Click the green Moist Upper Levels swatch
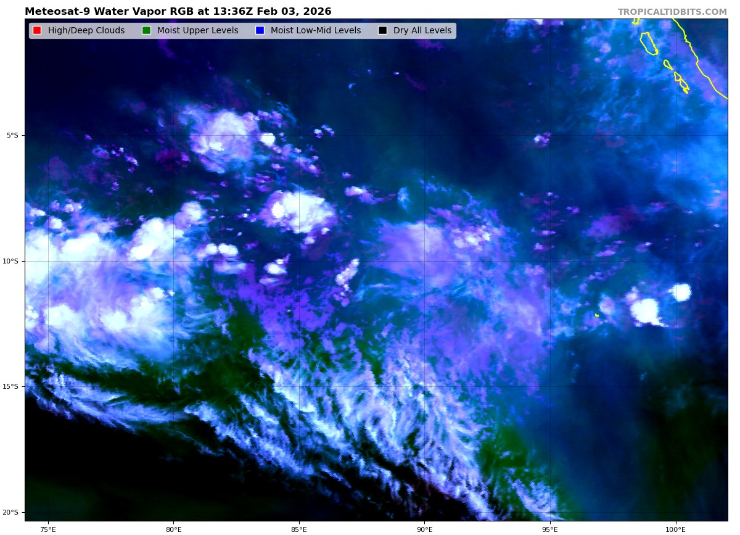 (146, 30)
